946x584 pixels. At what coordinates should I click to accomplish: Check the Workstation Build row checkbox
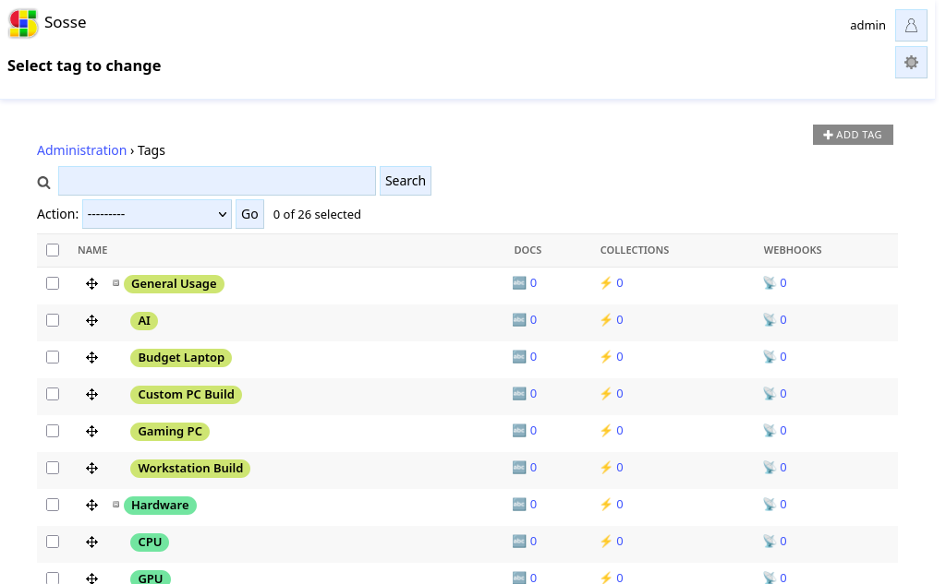click(53, 468)
